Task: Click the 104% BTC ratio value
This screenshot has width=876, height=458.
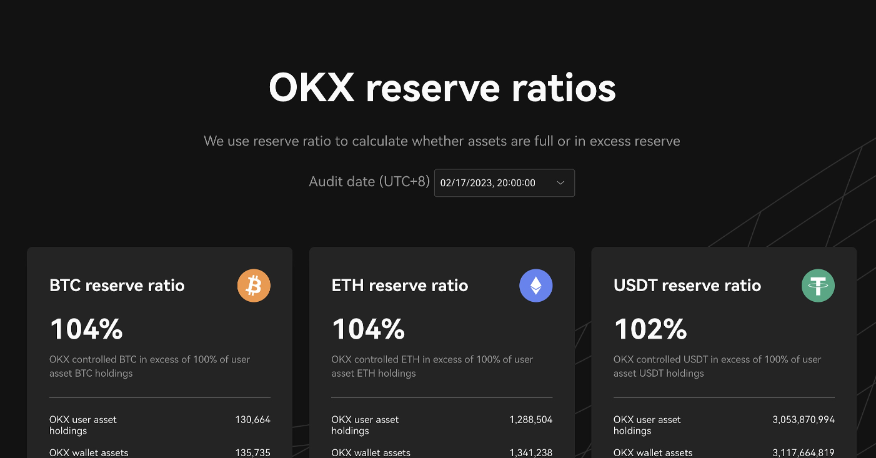Action: click(x=86, y=329)
